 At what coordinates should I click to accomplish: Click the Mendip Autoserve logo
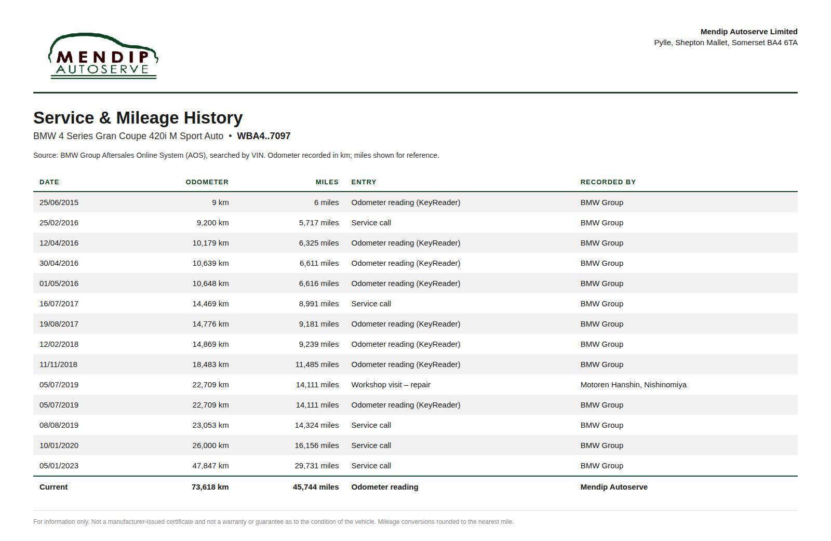(x=103, y=56)
